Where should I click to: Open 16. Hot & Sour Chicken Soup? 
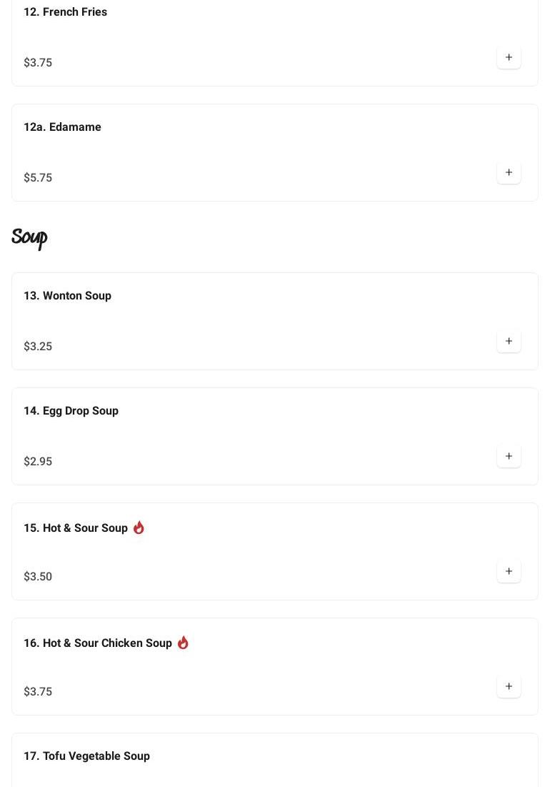(x=98, y=643)
